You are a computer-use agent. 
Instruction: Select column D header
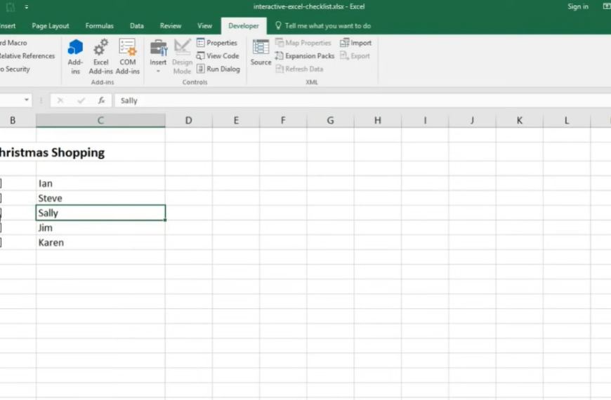coord(189,120)
